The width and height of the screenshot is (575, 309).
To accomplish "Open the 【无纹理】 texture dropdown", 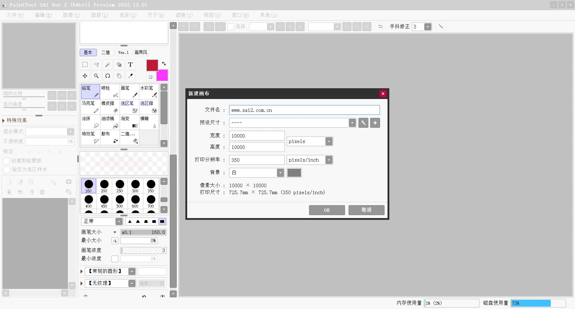I will [132, 283].
